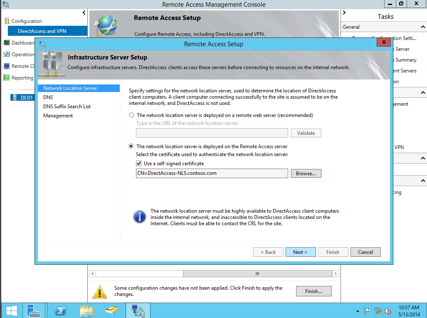Click Finish in the wizard
The image size is (427, 318).
(x=333, y=252)
